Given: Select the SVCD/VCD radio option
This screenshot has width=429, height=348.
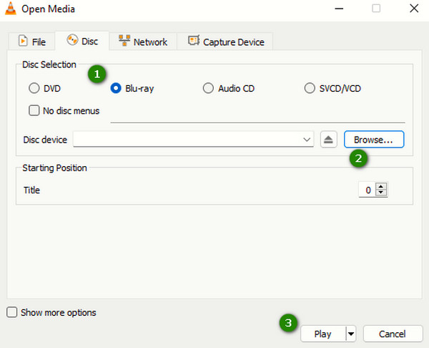Looking at the screenshot, I should (x=310, y=89).
